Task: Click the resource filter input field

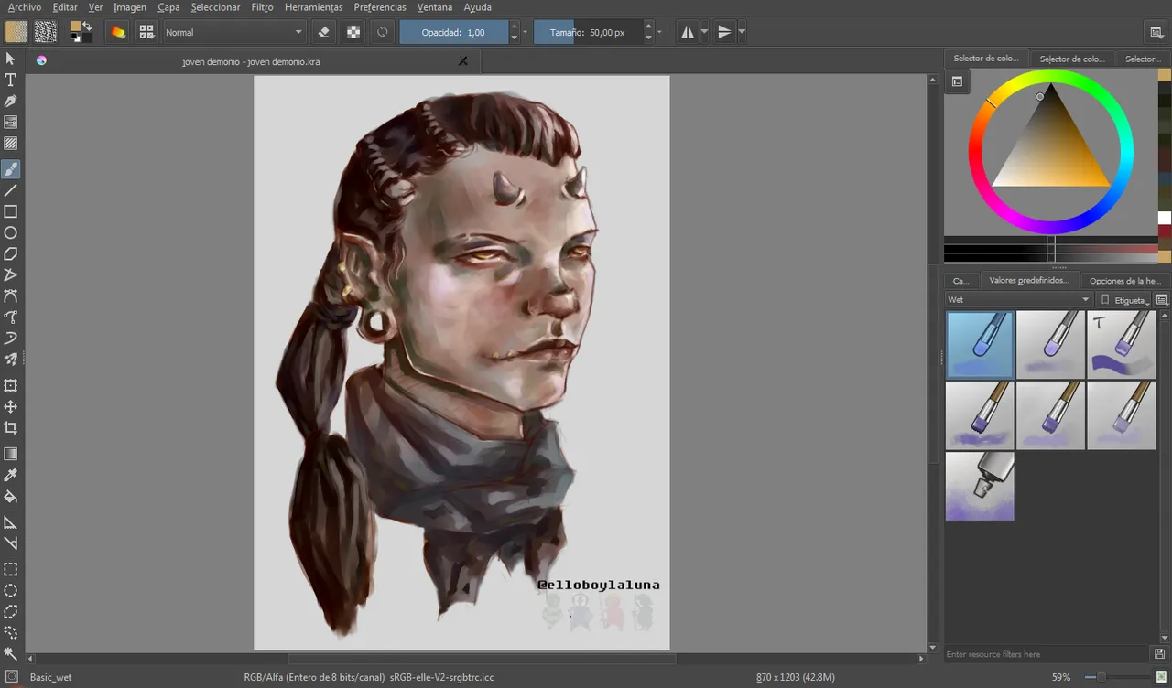Action: click(1047, 654)
